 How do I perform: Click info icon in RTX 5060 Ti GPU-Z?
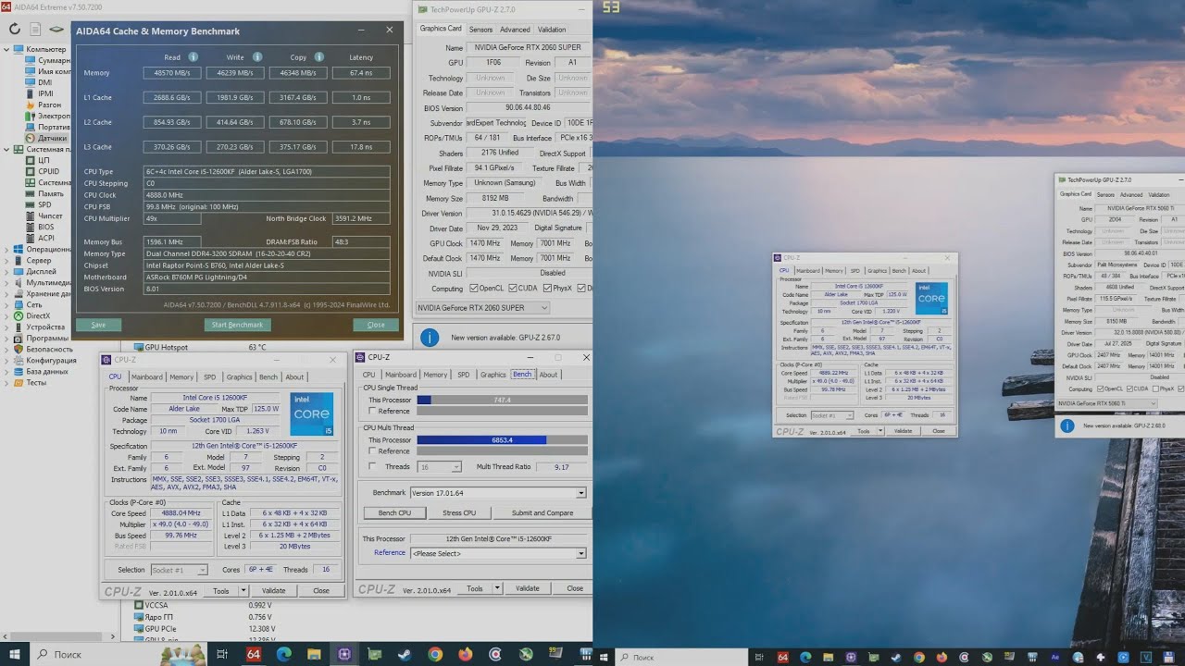1067,425
